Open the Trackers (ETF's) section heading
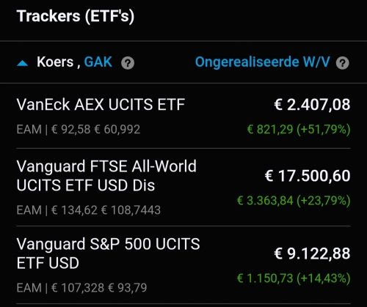The width and height of the screenshot is (367, 307). [76, 16]
